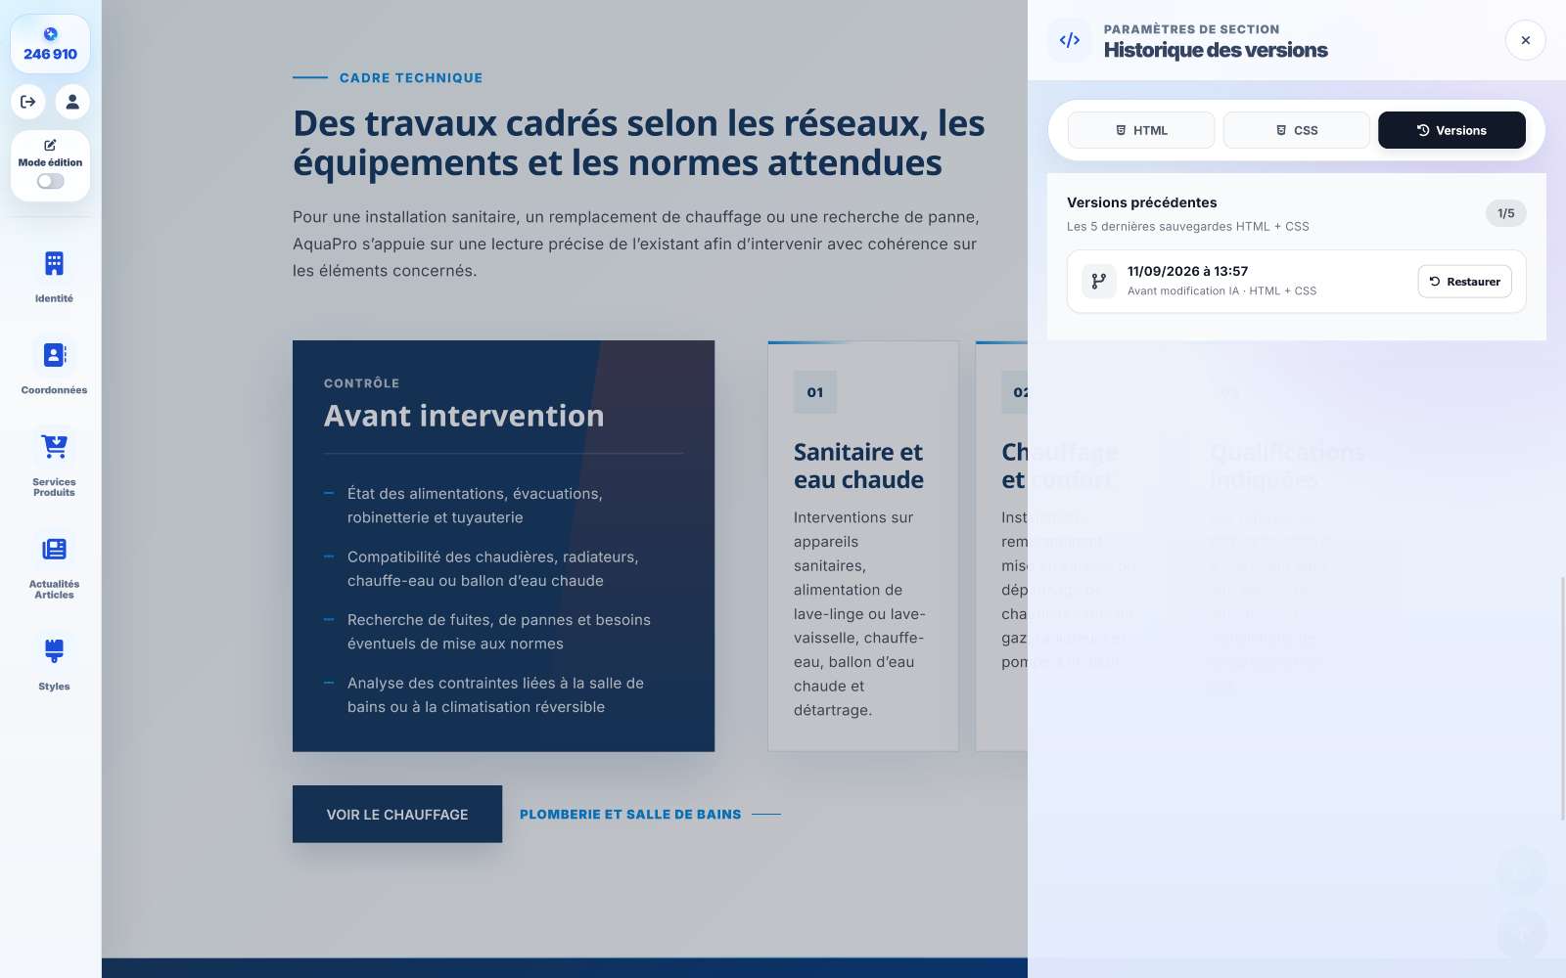This screenshot has height=978, width=1566.
Task: Close the Historique des versions panel
Action: 1525,40
